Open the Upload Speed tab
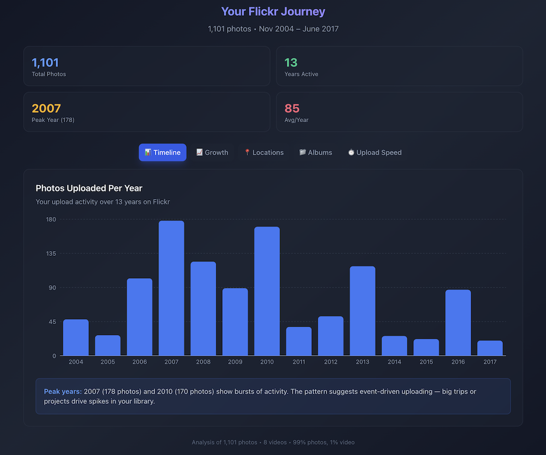 pyautogui.click(x=375, y=153)
